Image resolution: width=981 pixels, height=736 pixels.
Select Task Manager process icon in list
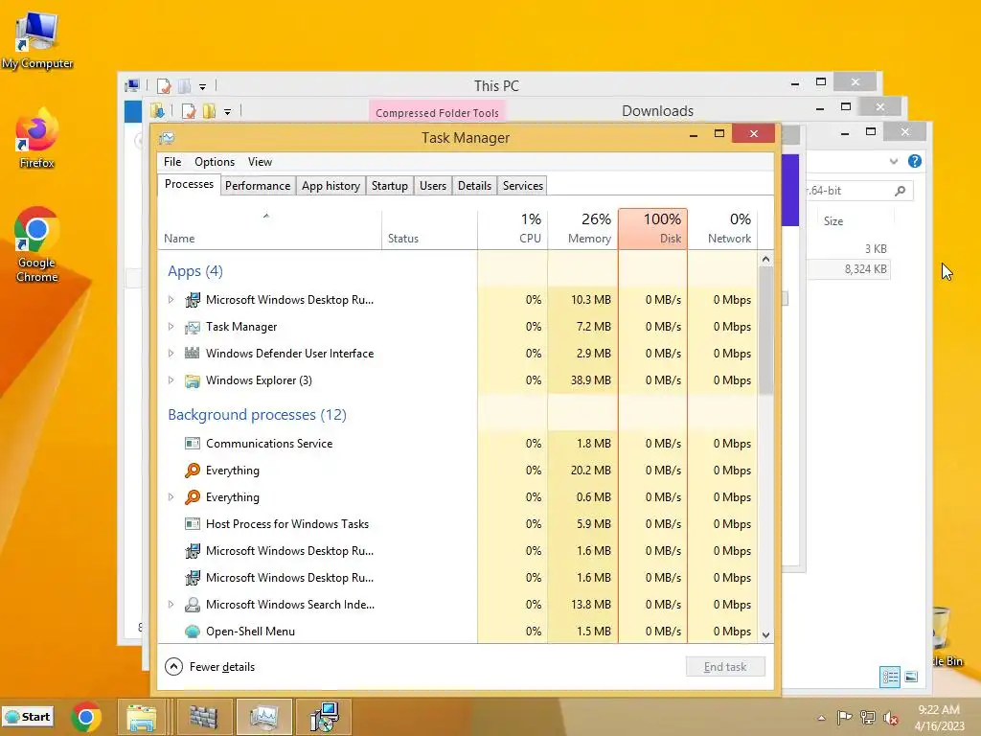coord(193,327)
